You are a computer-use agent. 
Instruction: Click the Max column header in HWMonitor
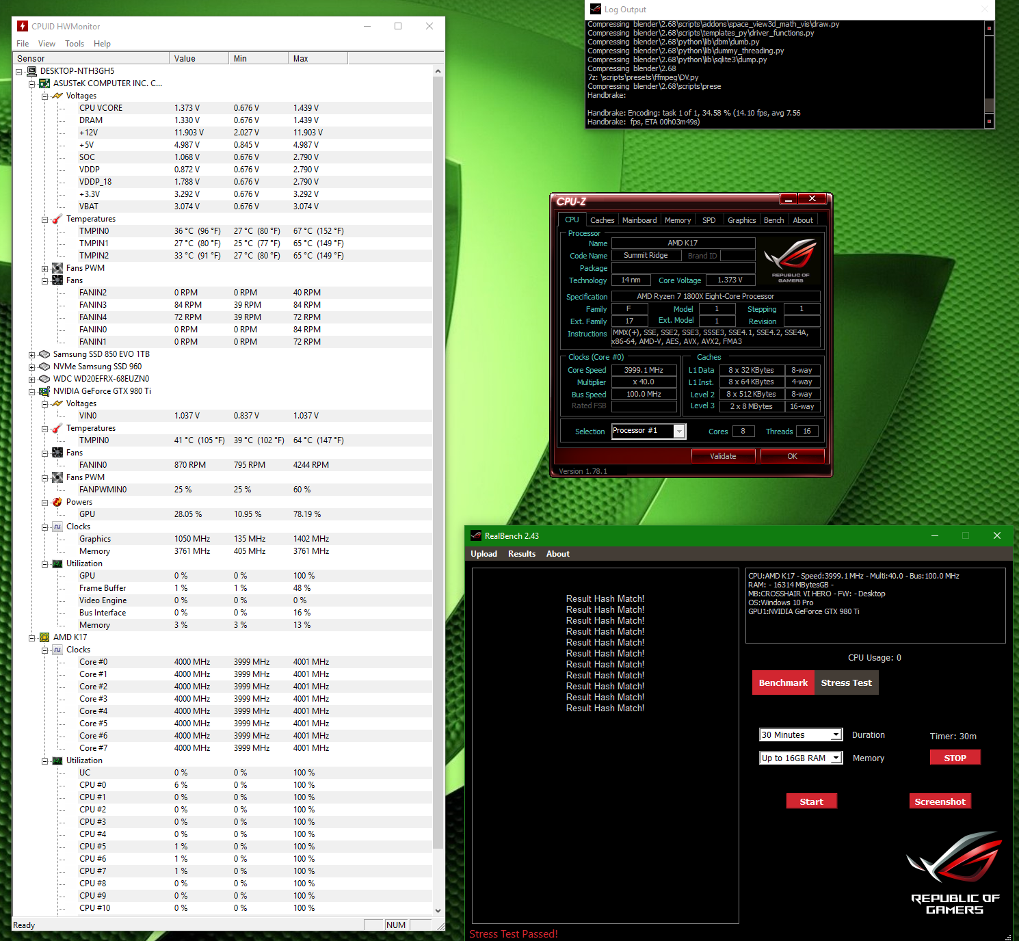[318, 59]
